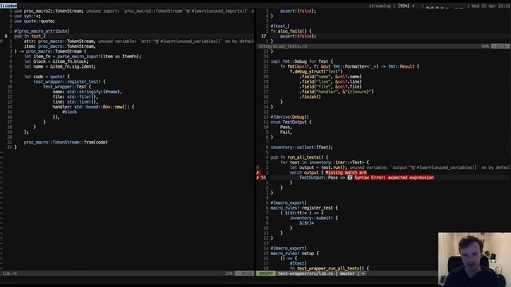Click the red error sign beside line 55

pyautogui.click(x=257, y=178)
